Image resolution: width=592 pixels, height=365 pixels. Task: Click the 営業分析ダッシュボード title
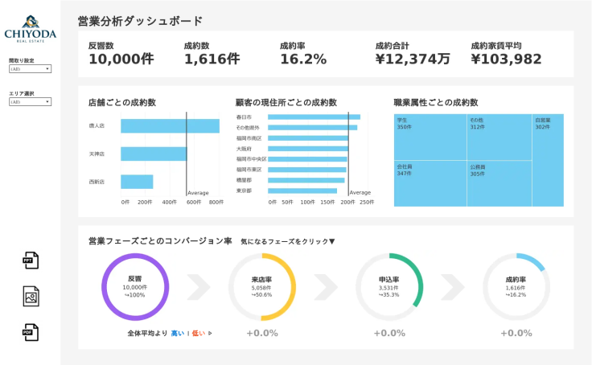click(x=141, y=21)
